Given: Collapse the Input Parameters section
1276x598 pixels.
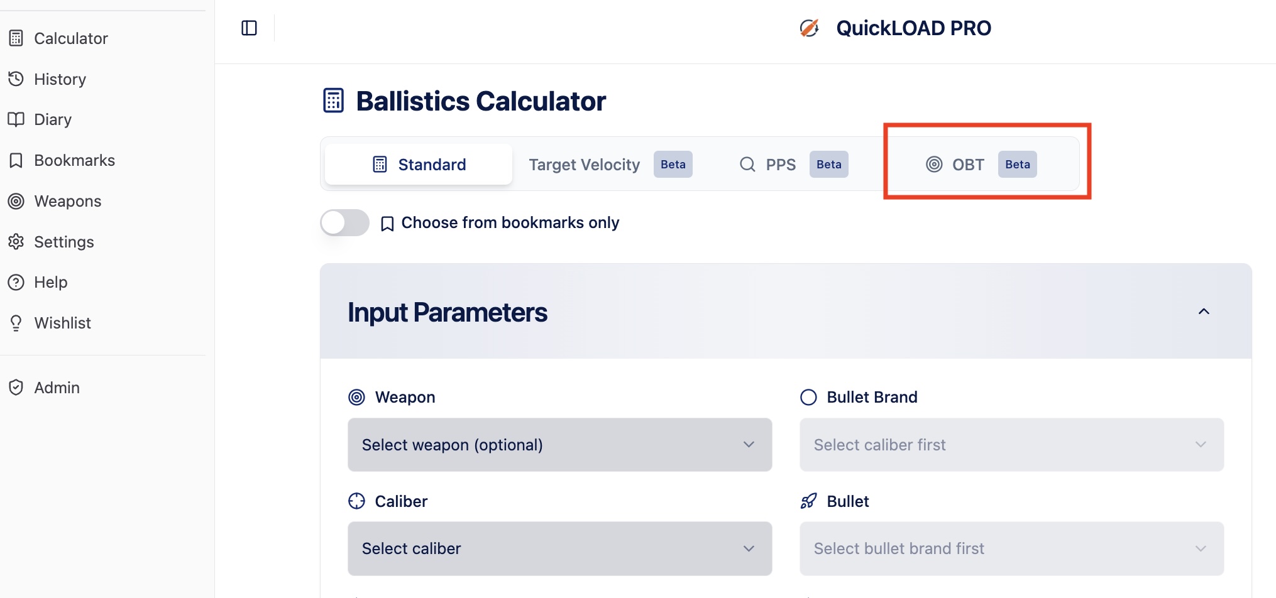Looking at the screenshot, I should (1204, 312).
